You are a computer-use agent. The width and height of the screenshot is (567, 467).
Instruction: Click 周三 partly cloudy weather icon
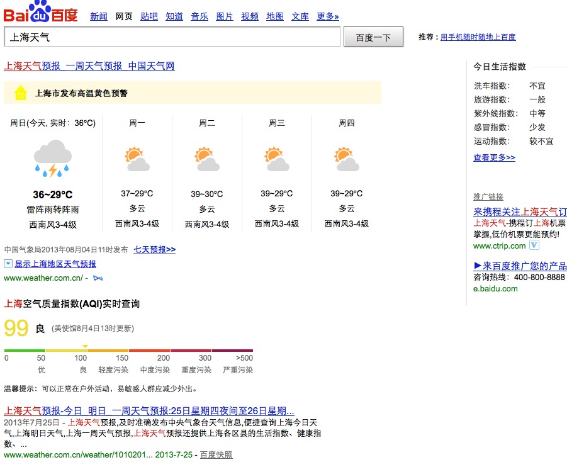pyautogui.click(x=277, y=159)
